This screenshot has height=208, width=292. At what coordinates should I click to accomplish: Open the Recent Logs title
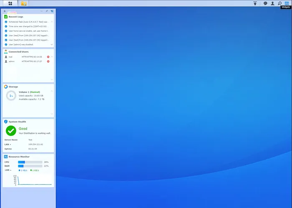pyautogui.click(x=16, y=17)
